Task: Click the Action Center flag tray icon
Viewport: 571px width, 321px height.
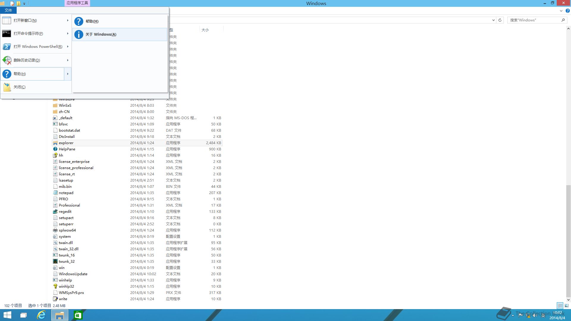Action: [x=520, y=315]
